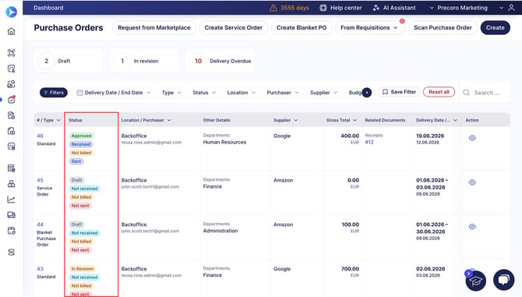The height and width of the screenshot is (297, 522).
Task: Open the home icon in sidebar
Action: pos(12,32)
